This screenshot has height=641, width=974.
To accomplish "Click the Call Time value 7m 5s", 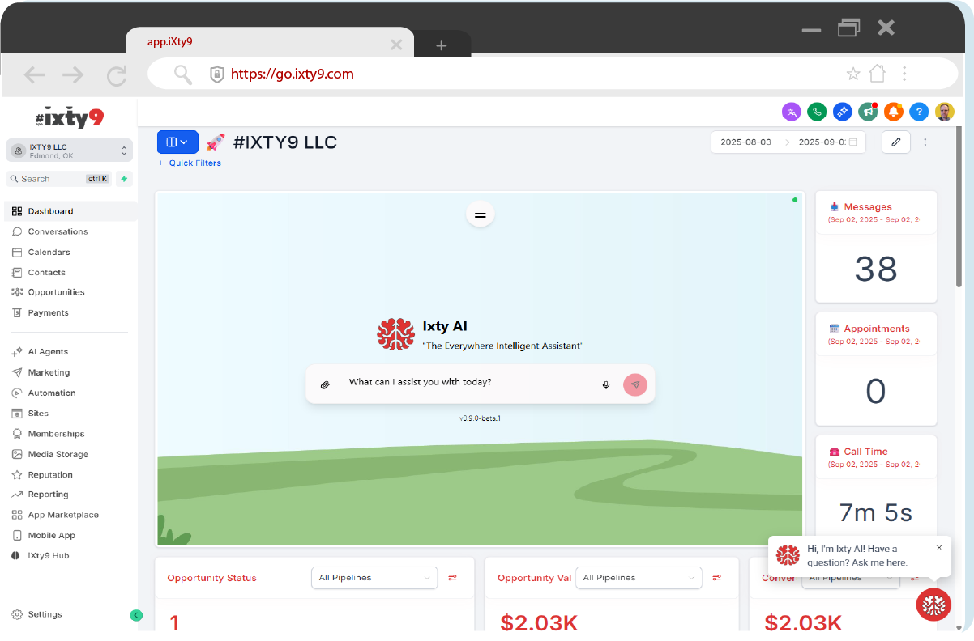I will [x=876, y=512].
